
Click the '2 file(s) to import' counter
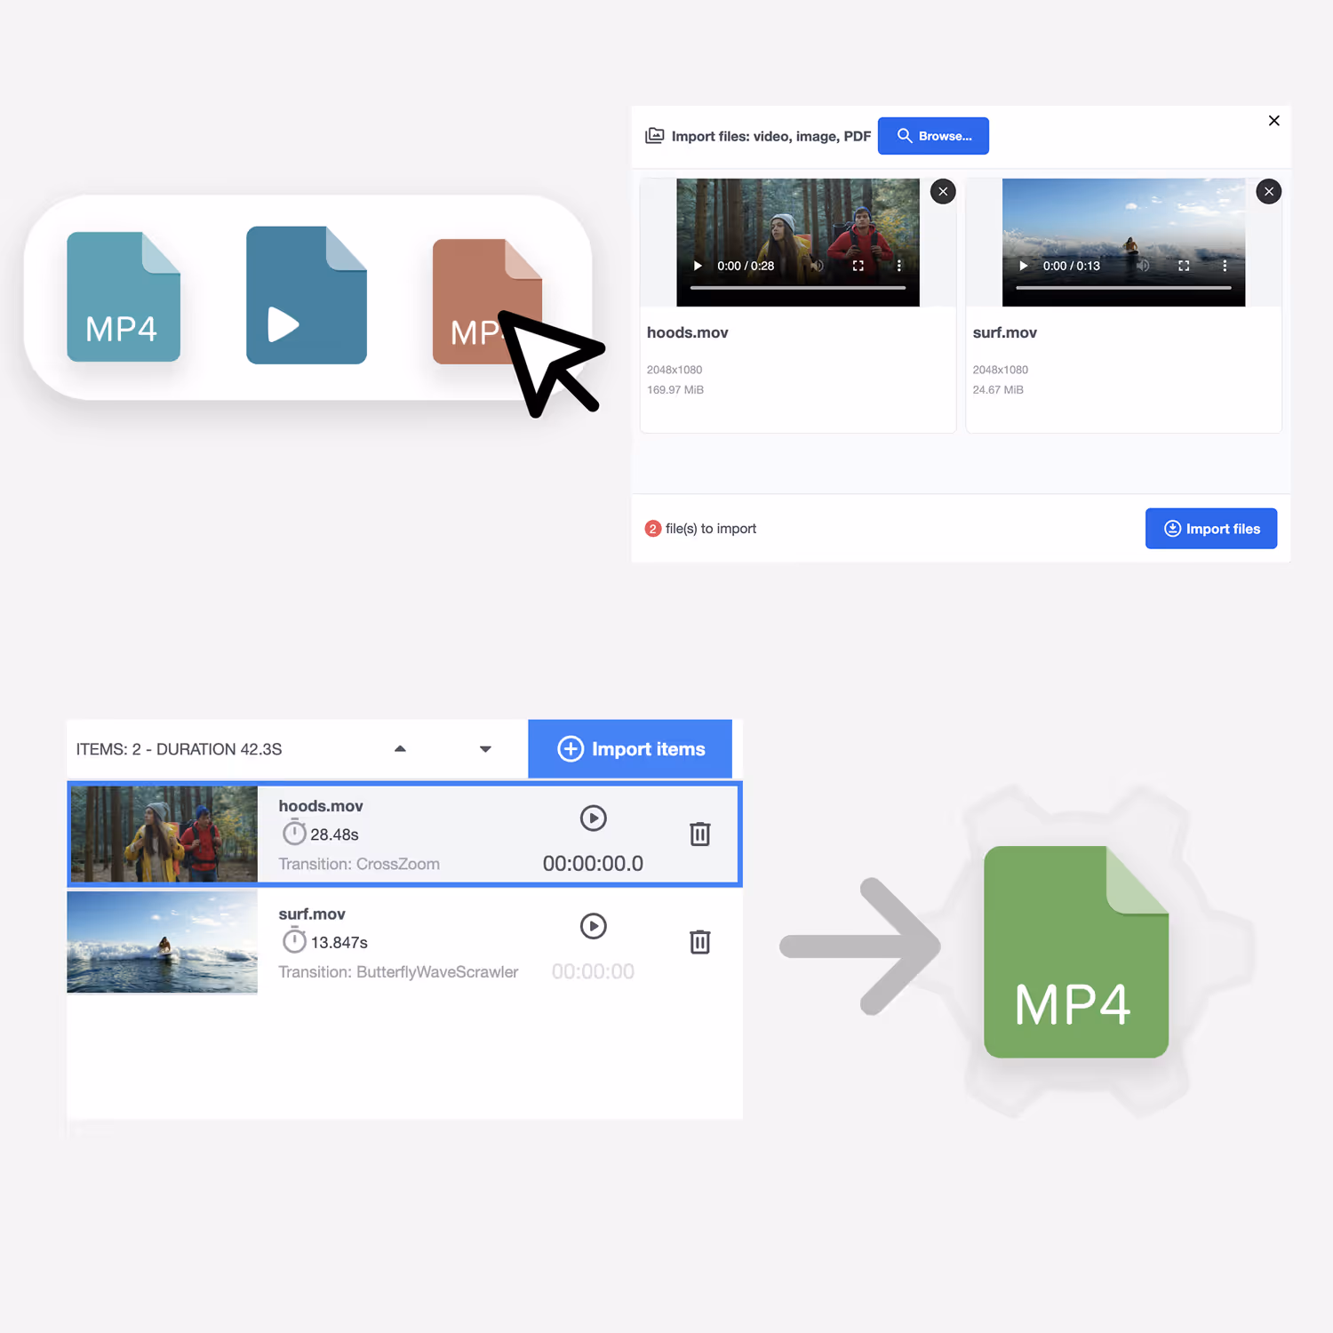point(700,529)
